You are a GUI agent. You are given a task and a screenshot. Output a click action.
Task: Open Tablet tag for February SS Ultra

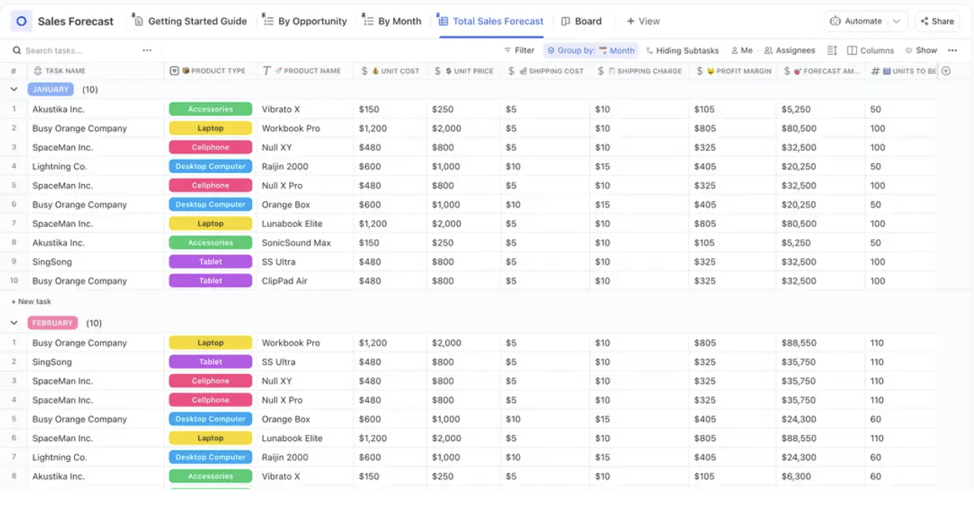pos(210,362)
